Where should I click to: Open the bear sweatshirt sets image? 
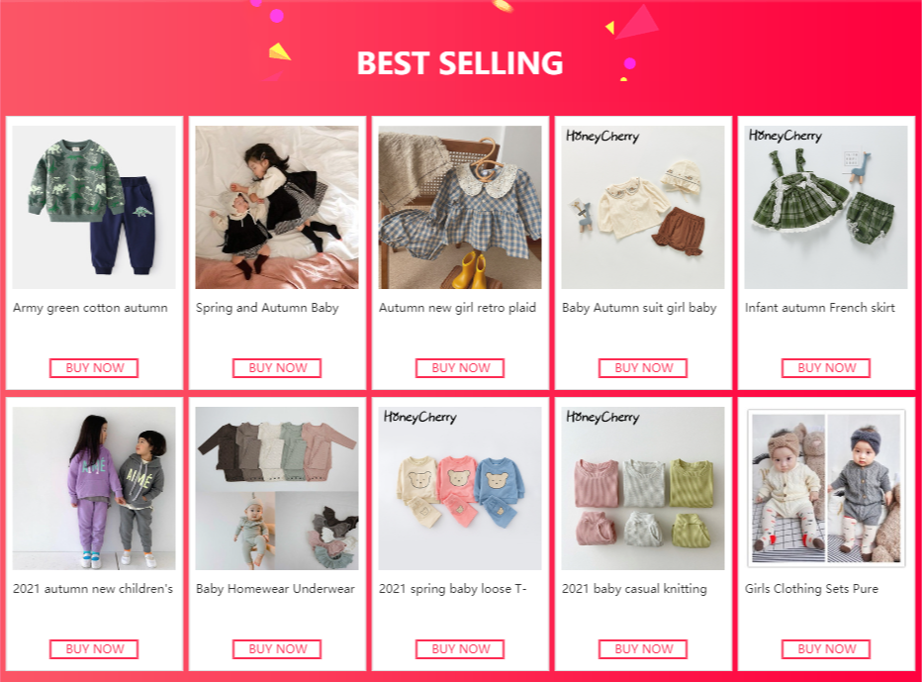coord(460,488)
